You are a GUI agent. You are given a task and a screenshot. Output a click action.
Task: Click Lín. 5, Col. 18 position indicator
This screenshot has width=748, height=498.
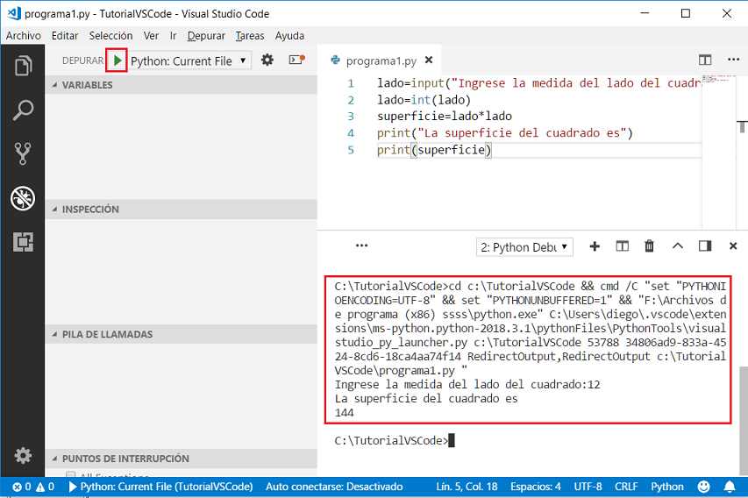(x=467, y=487)
